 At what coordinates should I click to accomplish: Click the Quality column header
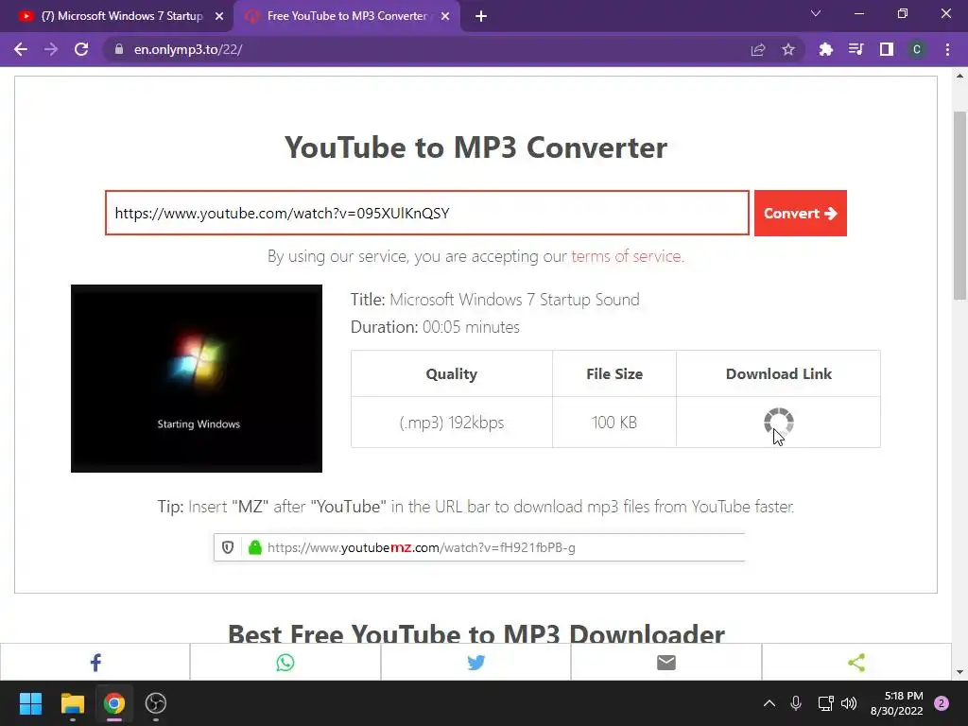(452, 373)
